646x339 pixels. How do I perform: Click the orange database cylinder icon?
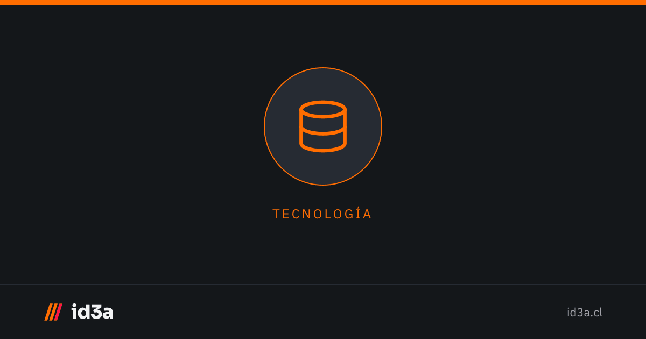pyautogui.click(x=323, y=126)
